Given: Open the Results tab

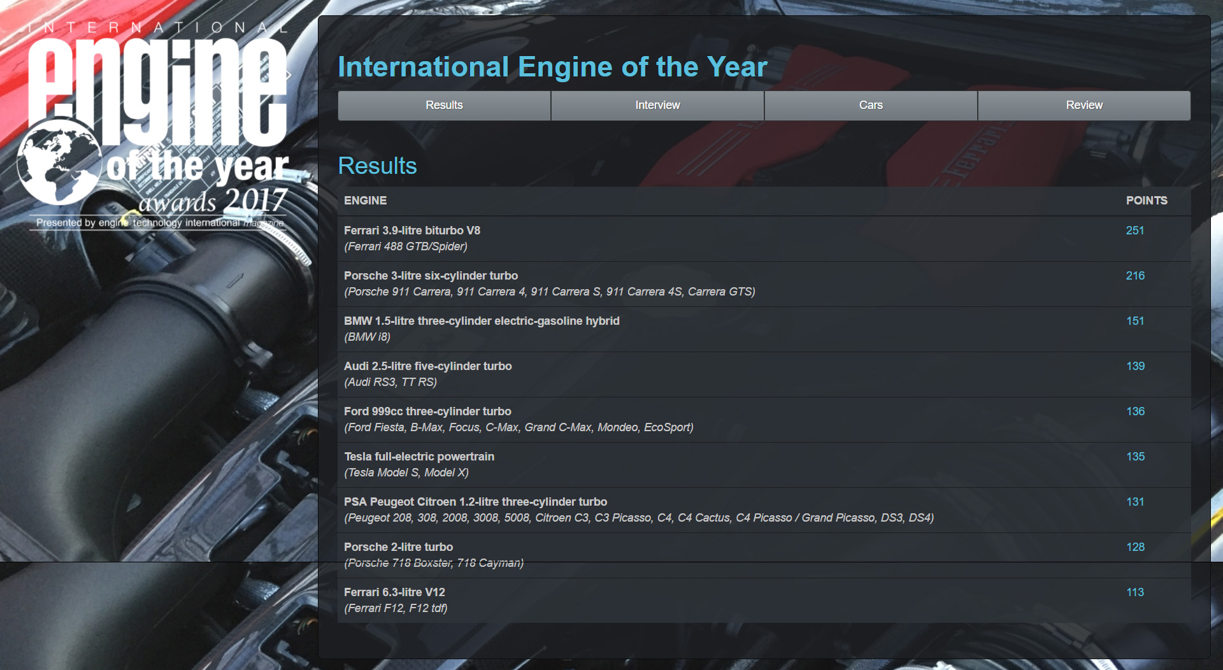Looking at the screenshot, I should click(x=444, y=105).
